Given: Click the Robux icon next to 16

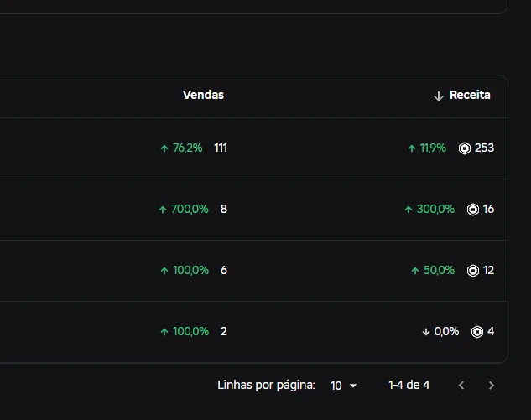Looking at the screenshot, I should click(x=473, y=210).
